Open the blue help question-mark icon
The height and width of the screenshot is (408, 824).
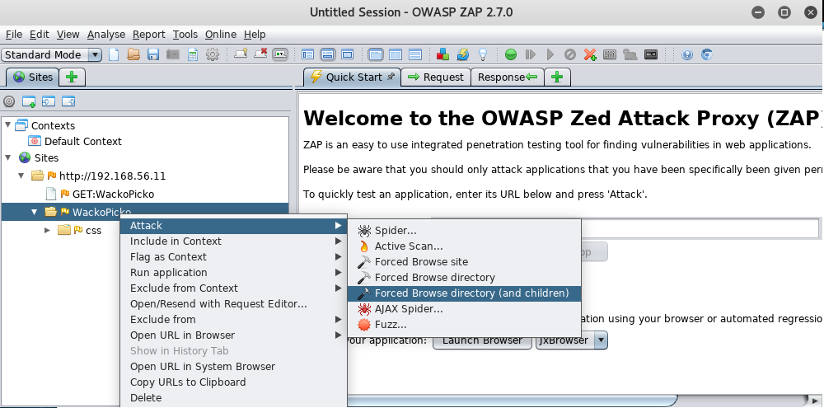point(687,54)
